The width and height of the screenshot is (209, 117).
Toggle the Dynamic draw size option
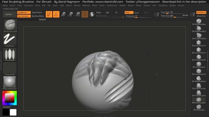[185, 15]
